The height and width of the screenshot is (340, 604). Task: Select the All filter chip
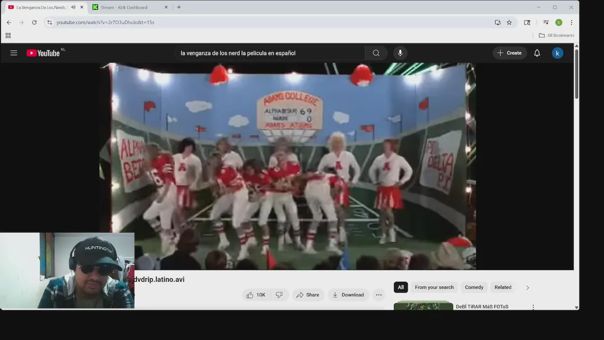pyautogui.click(x=401, y=287)
